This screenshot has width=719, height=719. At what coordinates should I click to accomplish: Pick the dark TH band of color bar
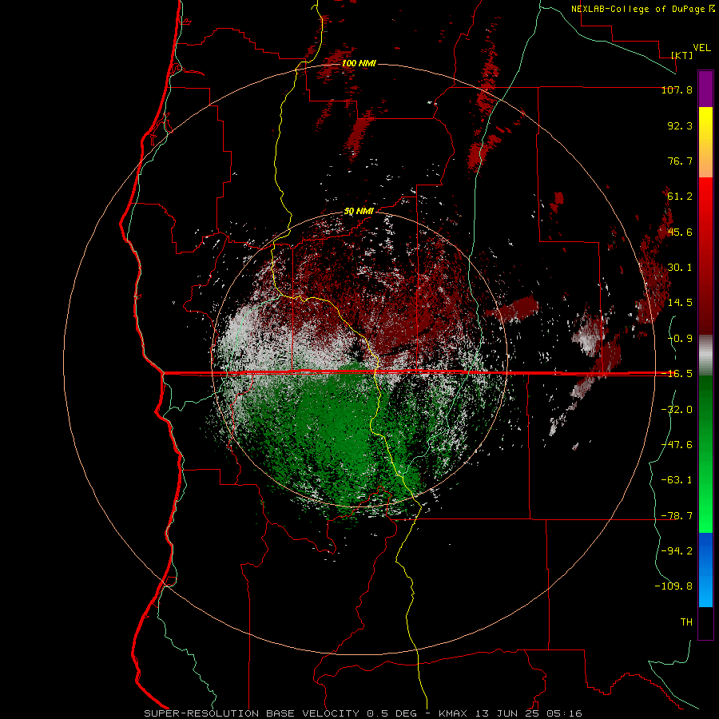(x=705, y=623)
